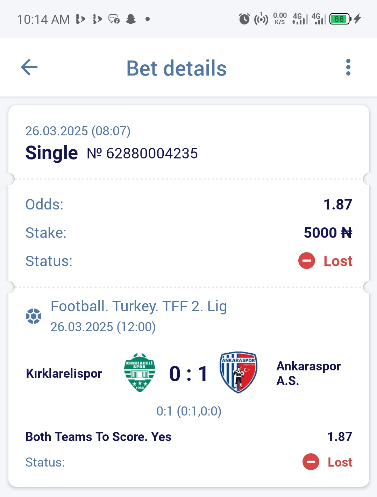Tap the 5000 ₦ stake amount

coord(328,233)
